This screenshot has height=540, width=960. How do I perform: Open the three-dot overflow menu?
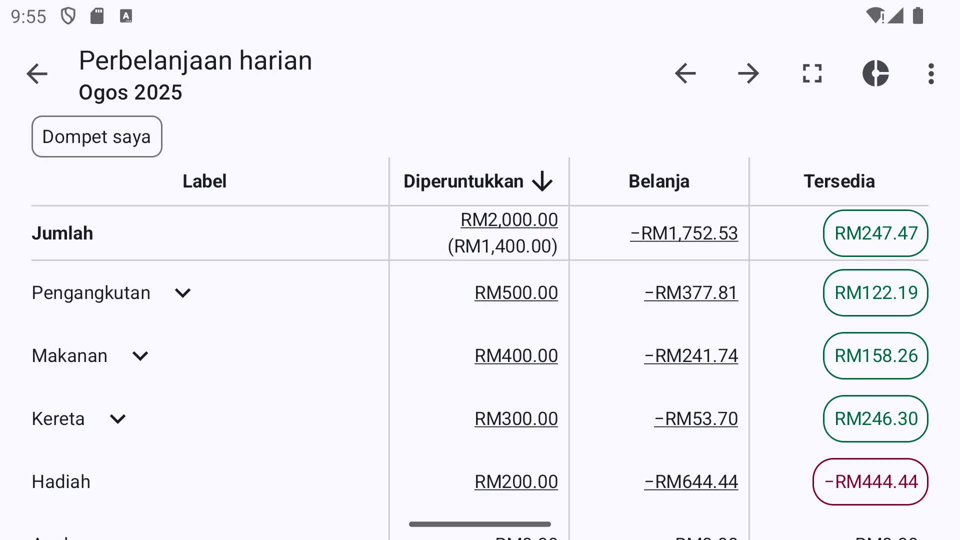pos(931,73)
